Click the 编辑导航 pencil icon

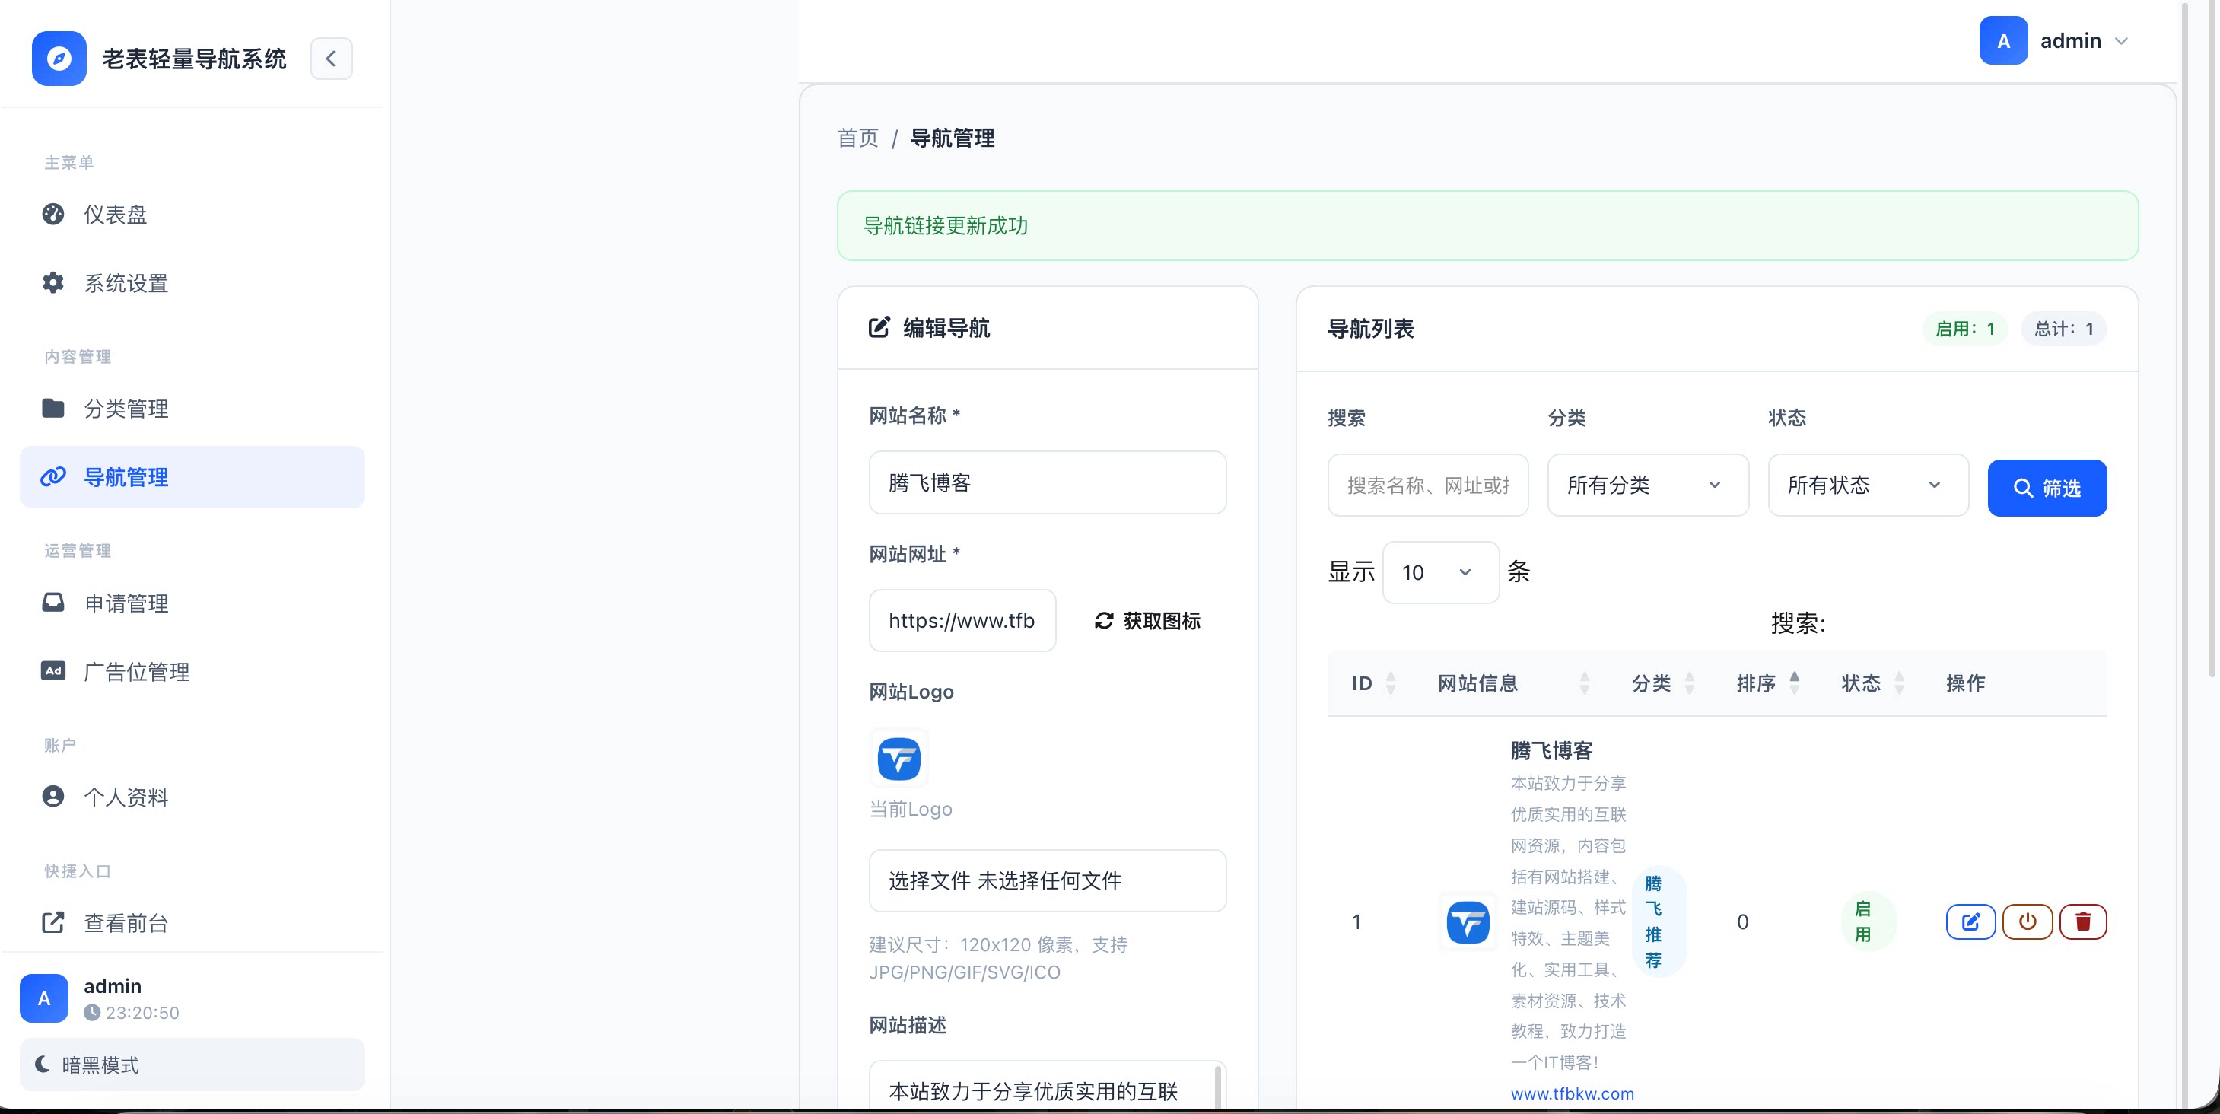879,328
